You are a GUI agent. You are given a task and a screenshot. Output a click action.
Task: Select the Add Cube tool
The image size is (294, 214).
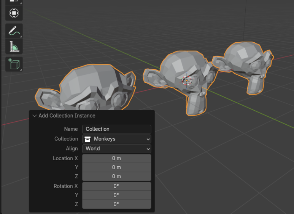click(14, 64)
